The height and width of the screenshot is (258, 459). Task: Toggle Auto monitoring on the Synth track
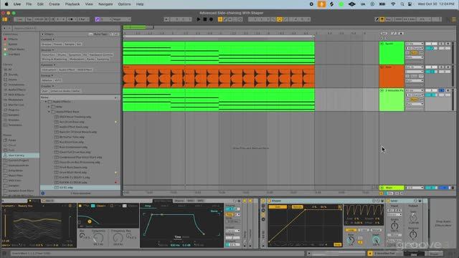pyautogui.click(x=415, y=52)
